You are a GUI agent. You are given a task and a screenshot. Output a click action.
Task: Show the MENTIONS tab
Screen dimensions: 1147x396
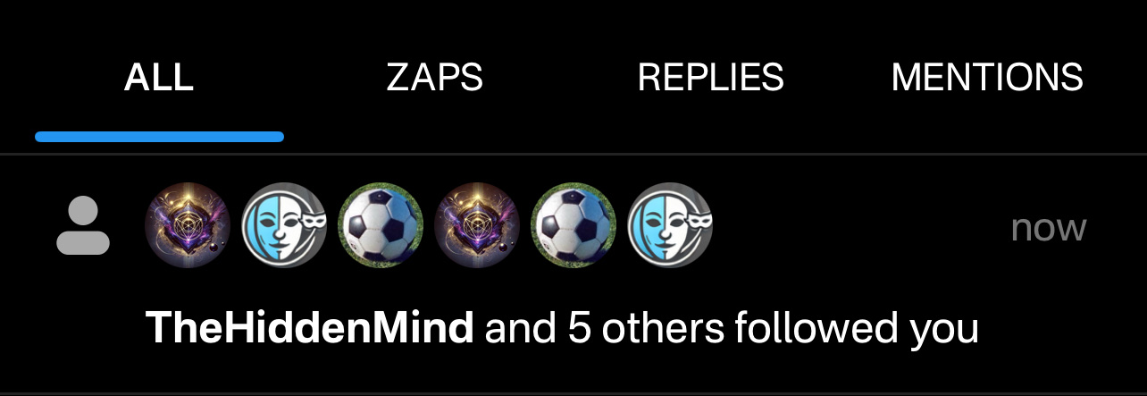click(987, 78)
